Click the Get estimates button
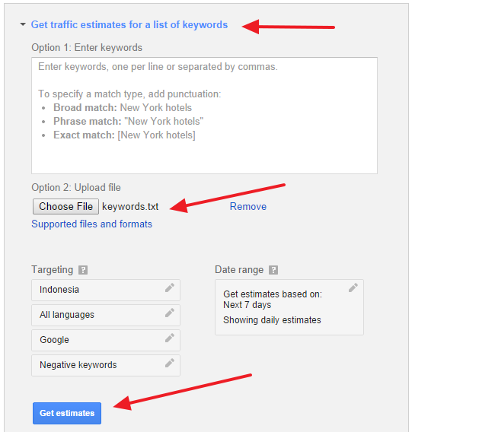The image size is (479, 432). pyautogui.click(x=67, y=413)
